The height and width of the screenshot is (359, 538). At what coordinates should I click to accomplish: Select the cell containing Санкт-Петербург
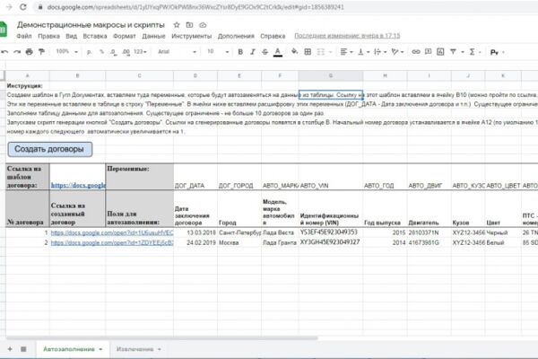(x=239, y=232)
